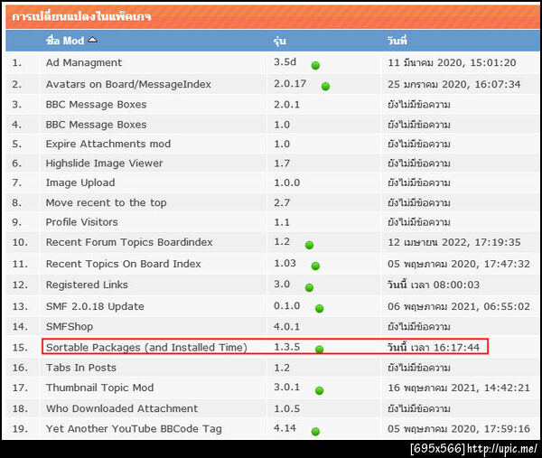Sort by the วันที่ column header

[397, 41]
